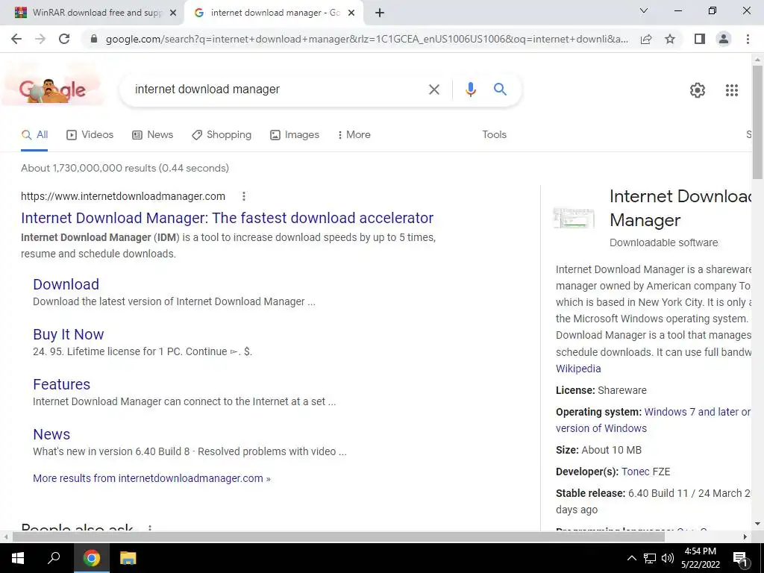Bookmark this page with star icon
Screen dimensions: 764x573
pos(670,39)
